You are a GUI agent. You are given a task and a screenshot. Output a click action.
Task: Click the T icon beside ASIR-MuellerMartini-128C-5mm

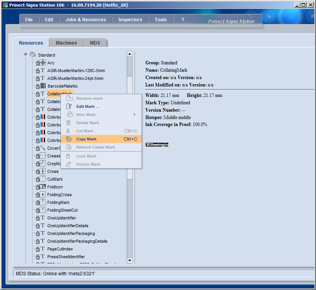pos(43,70)
